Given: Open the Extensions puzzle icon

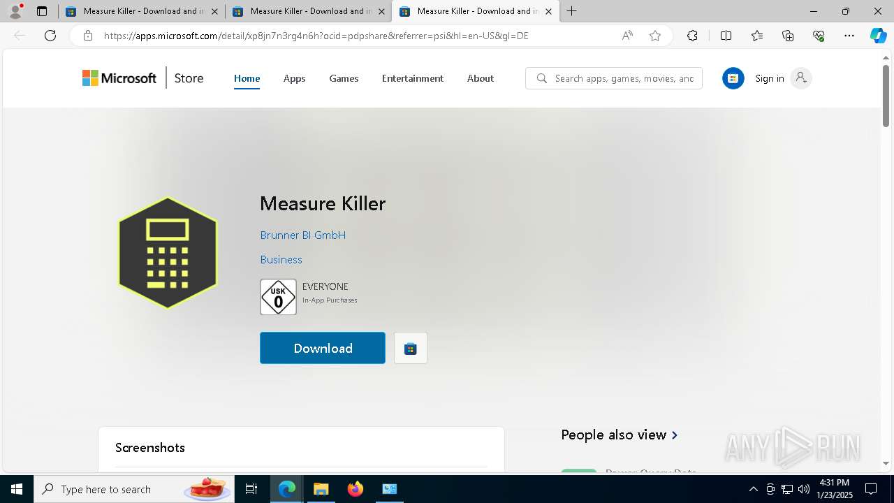Looking at the screenshot, I should pos(692,36).
